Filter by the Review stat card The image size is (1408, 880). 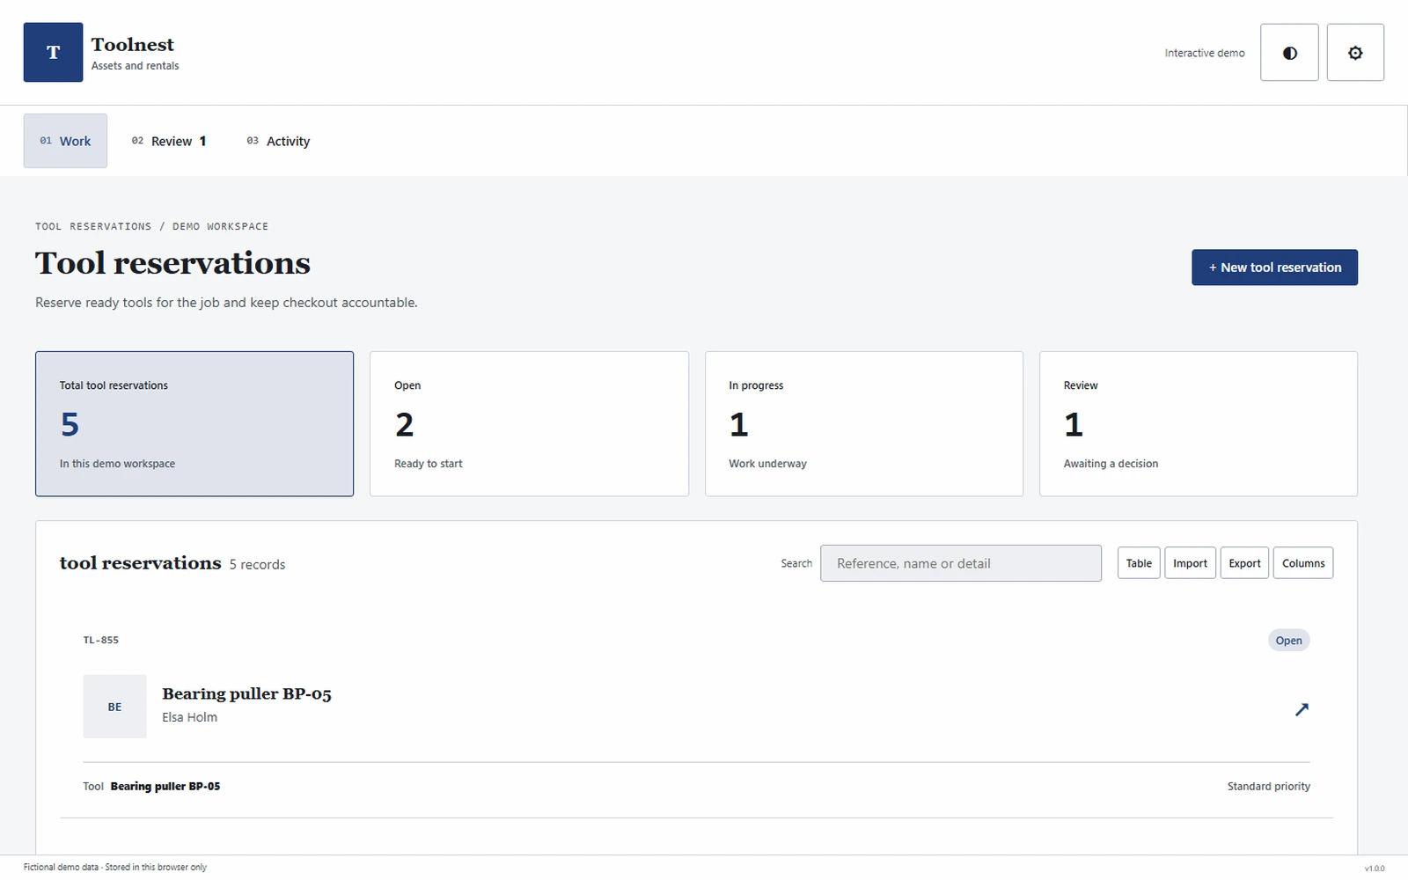click(x=1199, y=424)
